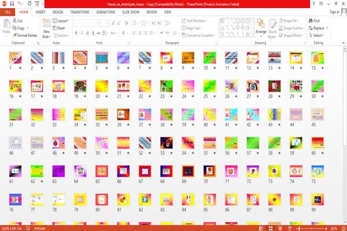Image resolution: width=347 pixels, height=231 pixels.
Task: Toggle Strikethrough formatting
Action: (x=99, y=33)
